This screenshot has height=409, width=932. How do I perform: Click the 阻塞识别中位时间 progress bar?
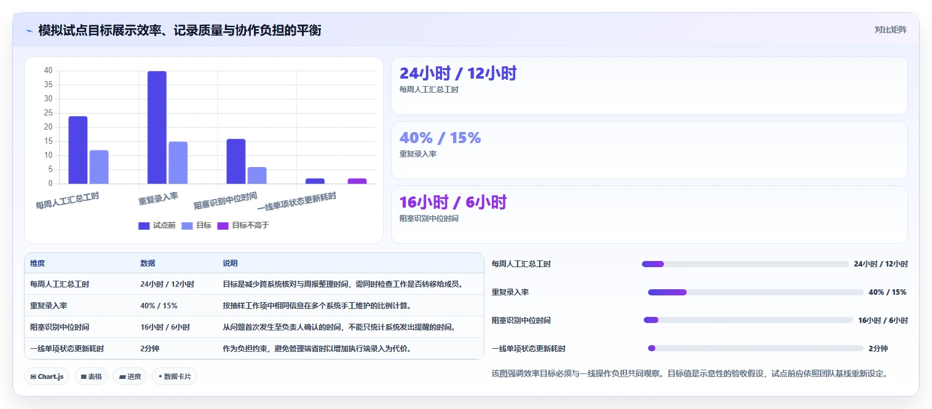pyautogui.click(x=748, y=320)
